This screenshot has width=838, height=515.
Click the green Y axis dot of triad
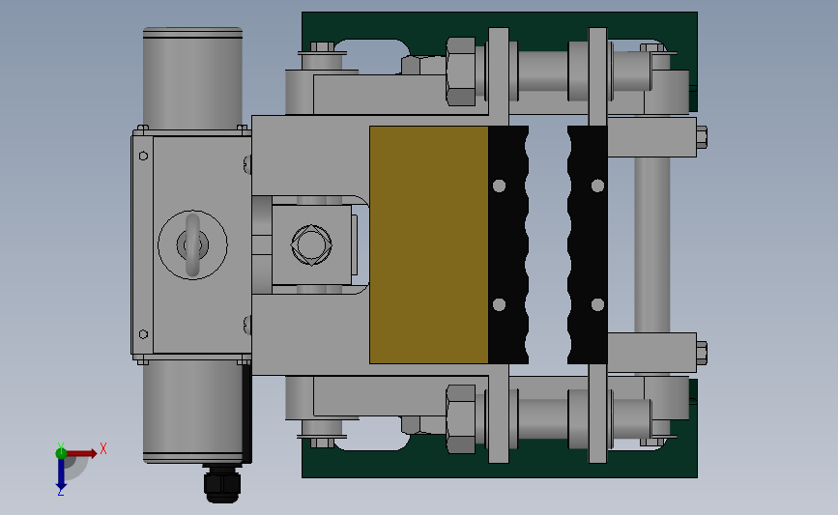point(61,453)
